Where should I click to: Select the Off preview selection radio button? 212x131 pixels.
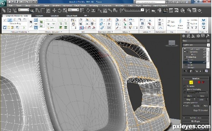184,106
